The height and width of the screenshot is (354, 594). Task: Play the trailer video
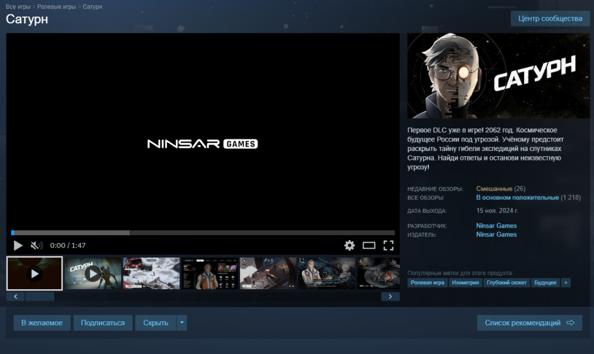[x=18, y=245]
